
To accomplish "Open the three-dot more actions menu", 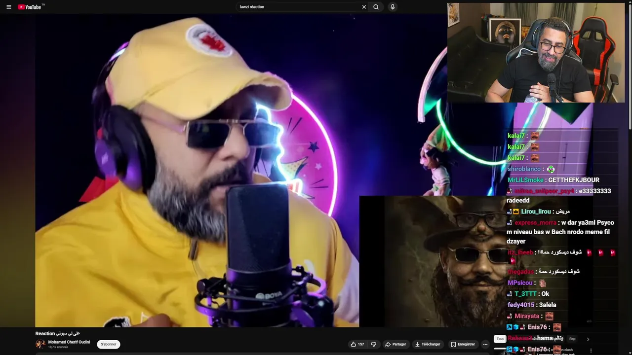I will click(x=485, y=344).
